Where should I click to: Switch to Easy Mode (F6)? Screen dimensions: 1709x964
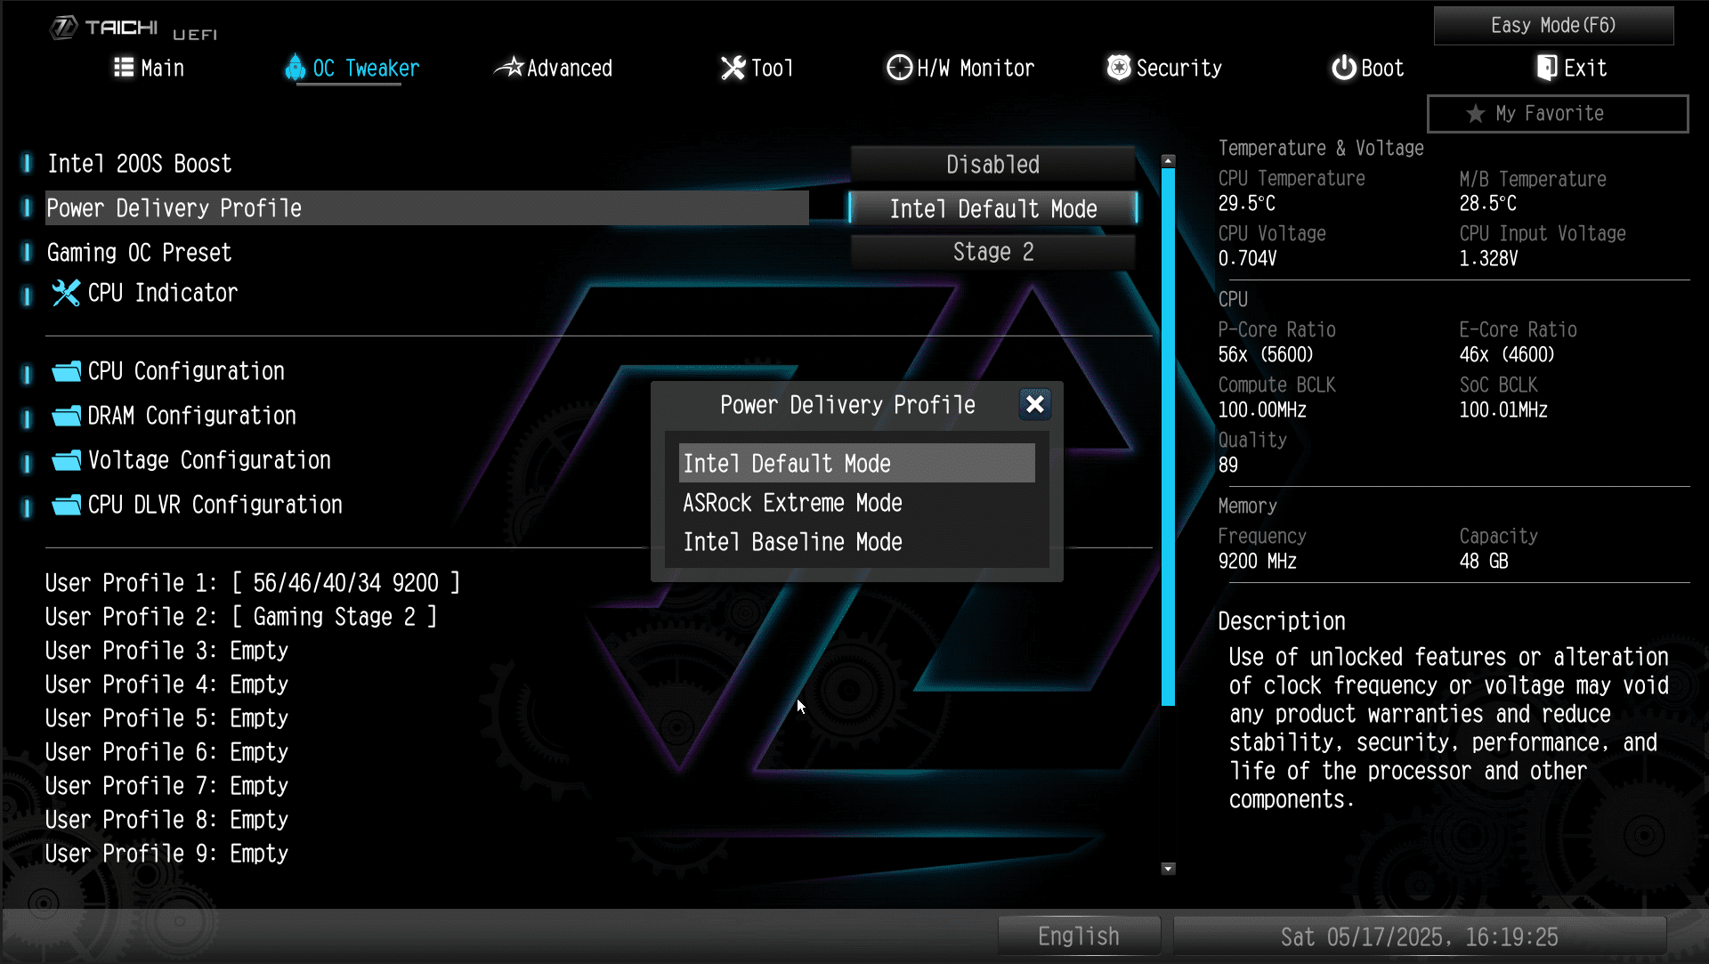1553,25
